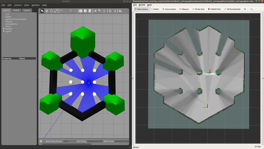Insert a cylinder shape from toolbar
The height and width of the screenshot is (149, 264).
90,11
